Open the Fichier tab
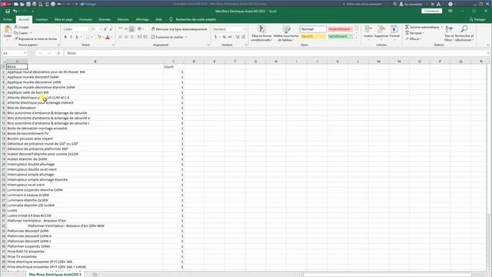Screen dimensions: 492x277 point(8,19)
